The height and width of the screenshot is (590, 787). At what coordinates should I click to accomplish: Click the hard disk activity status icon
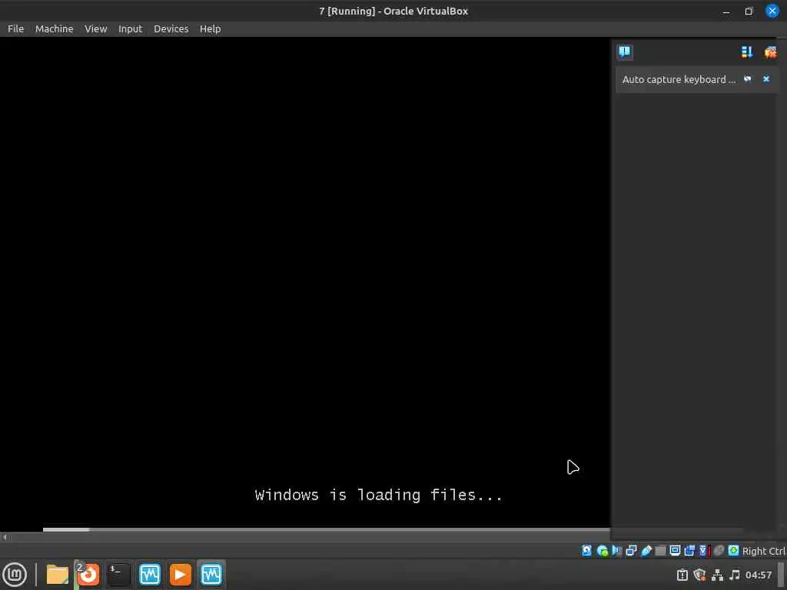click(586, 551)
